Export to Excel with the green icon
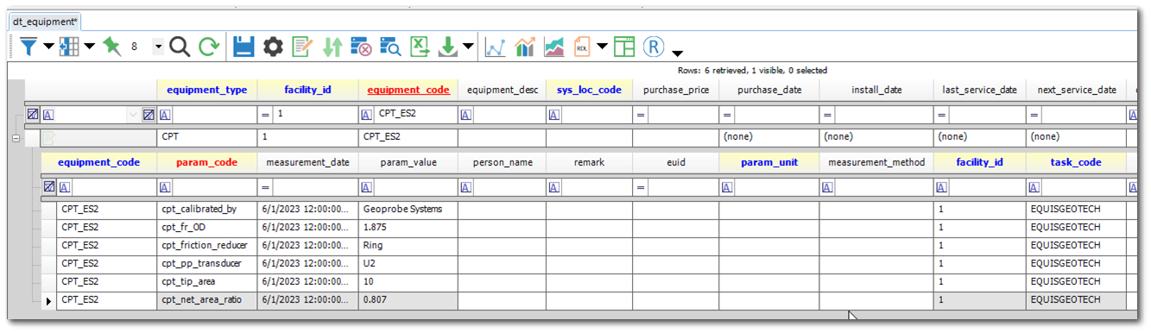This screenshot has width=1151, height=333. (420, 47)
